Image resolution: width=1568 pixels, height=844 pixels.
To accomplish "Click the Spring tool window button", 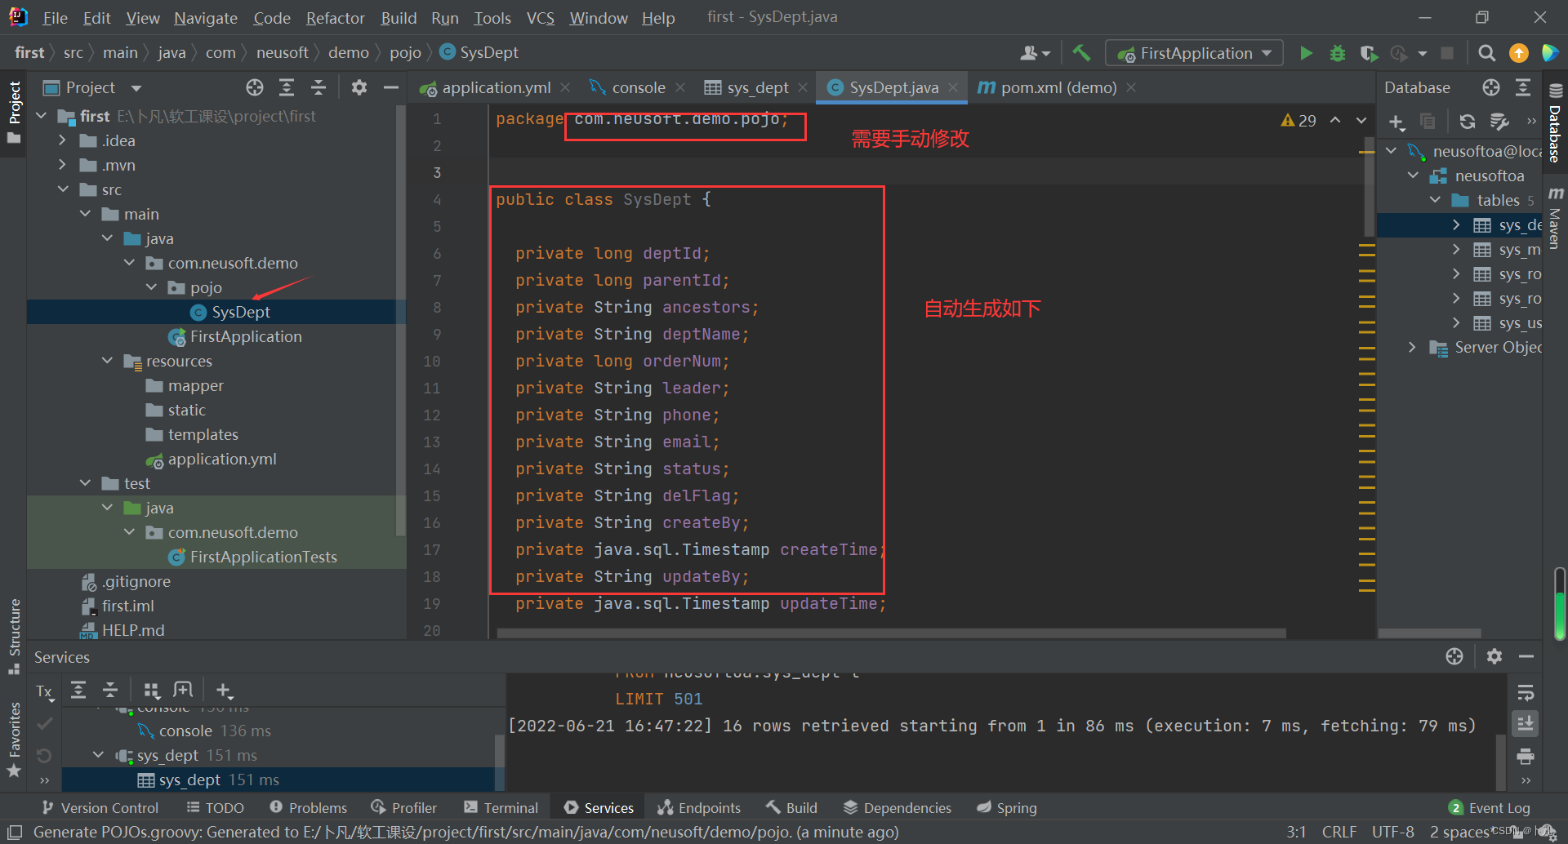I will point(1006,807).
